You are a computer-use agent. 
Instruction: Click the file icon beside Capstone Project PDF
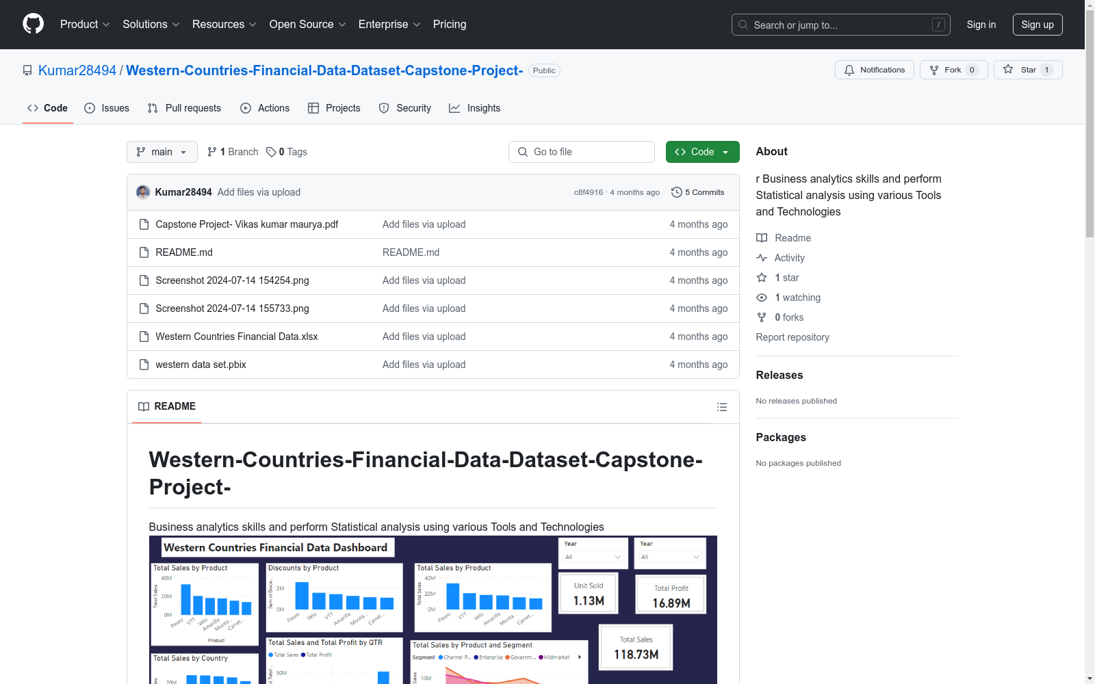(144, 224)
